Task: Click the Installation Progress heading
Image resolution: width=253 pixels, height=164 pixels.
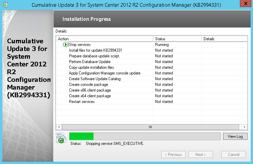Action: pos(87,19)
